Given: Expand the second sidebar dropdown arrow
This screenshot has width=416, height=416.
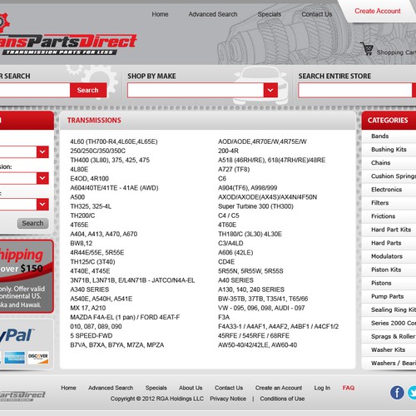Looking at the screenshot, I should (42, 178).
